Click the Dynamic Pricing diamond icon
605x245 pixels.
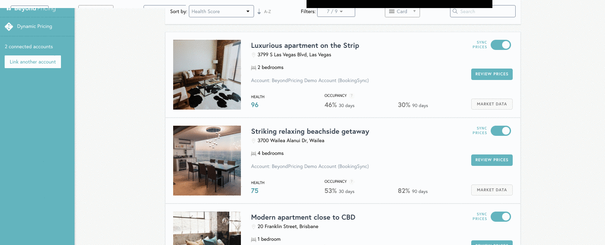9,27
